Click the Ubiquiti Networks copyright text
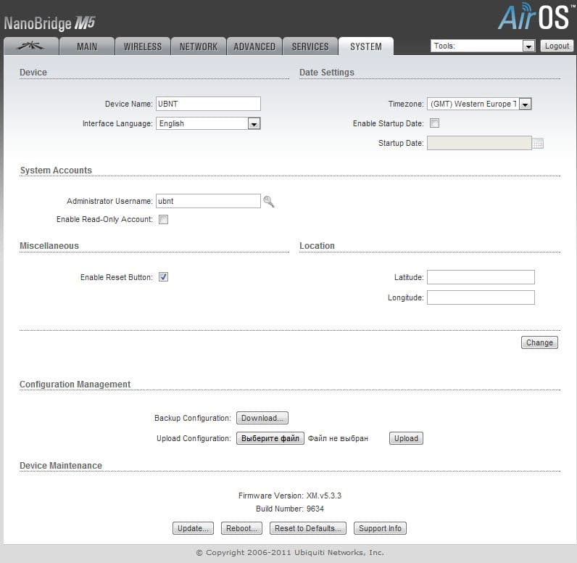 (x=290, y=553)
